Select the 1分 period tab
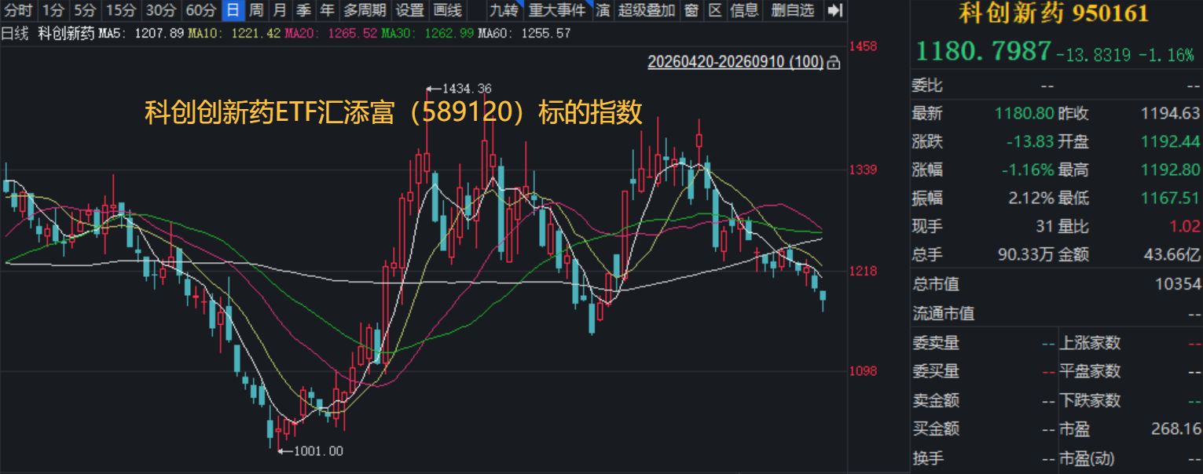The height and width of the screenshot is (474, 1203). 53,11
